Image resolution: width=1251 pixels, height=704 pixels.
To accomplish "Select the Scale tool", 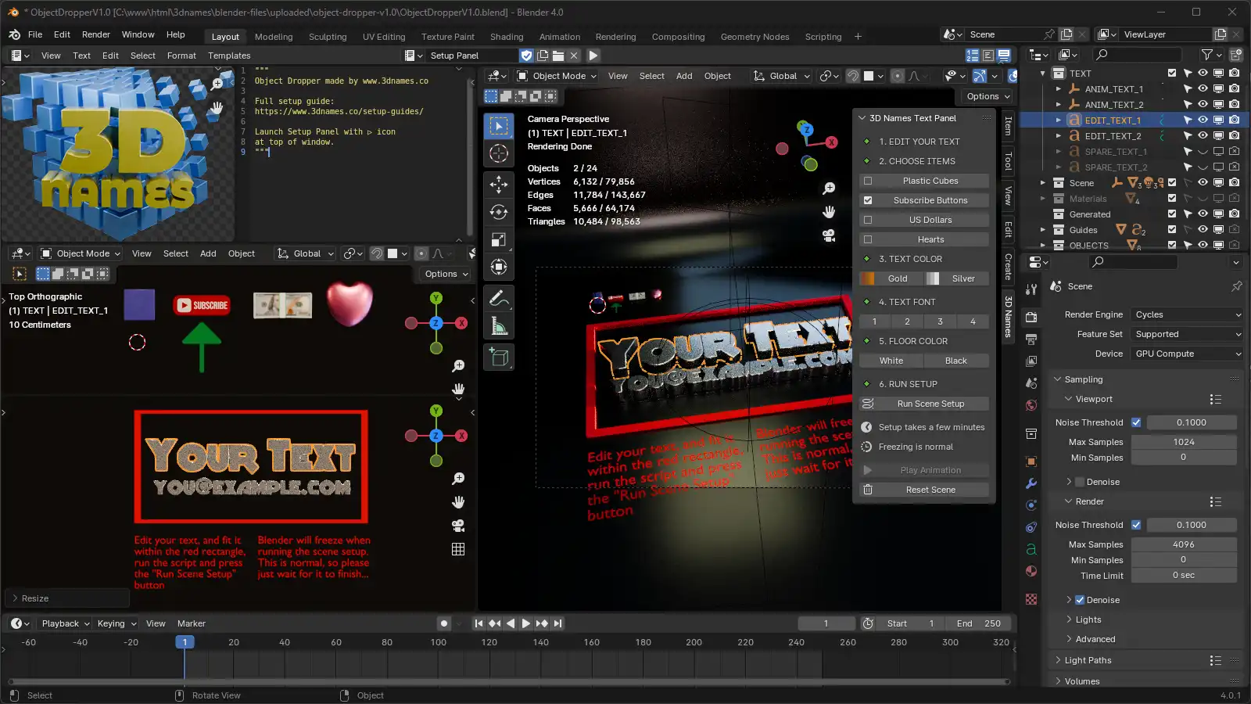I will click(499, 239).
